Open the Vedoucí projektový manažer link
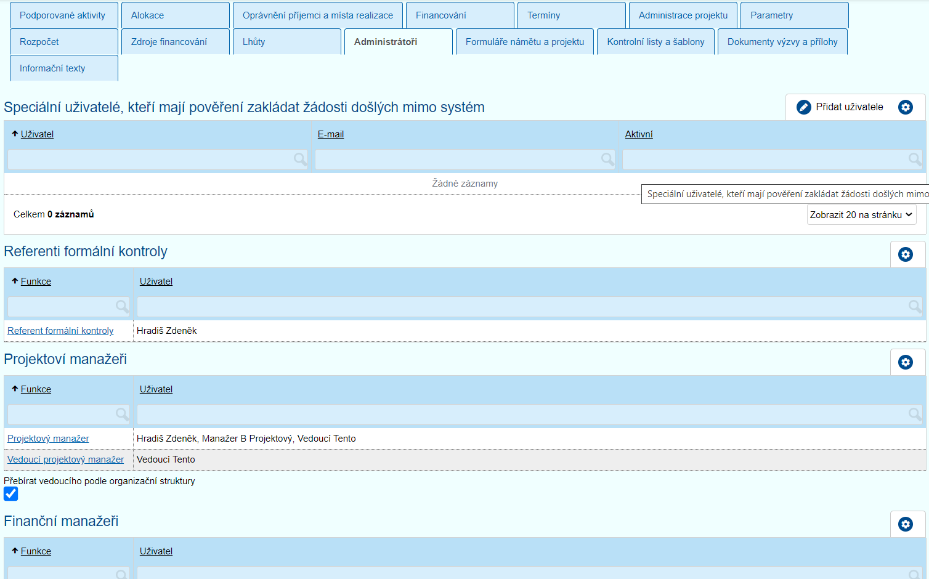Screen dimensions: 929x579 pyautogui.click(x=65, y=460)
